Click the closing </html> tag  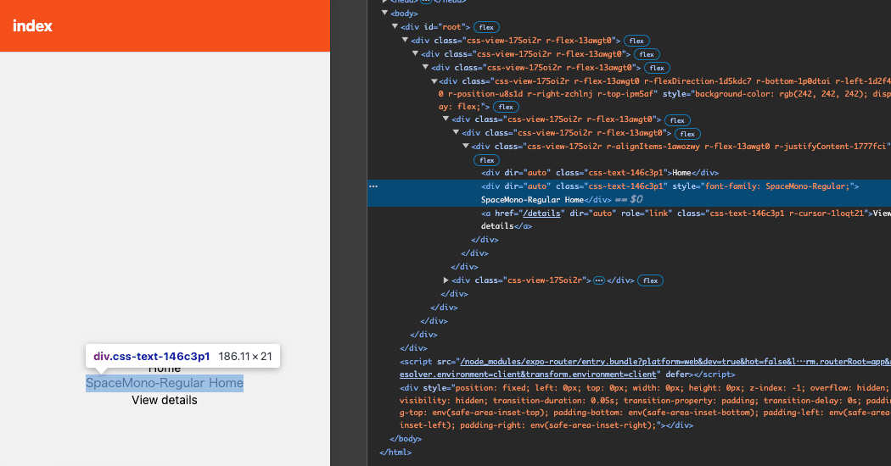coord(395,452)
